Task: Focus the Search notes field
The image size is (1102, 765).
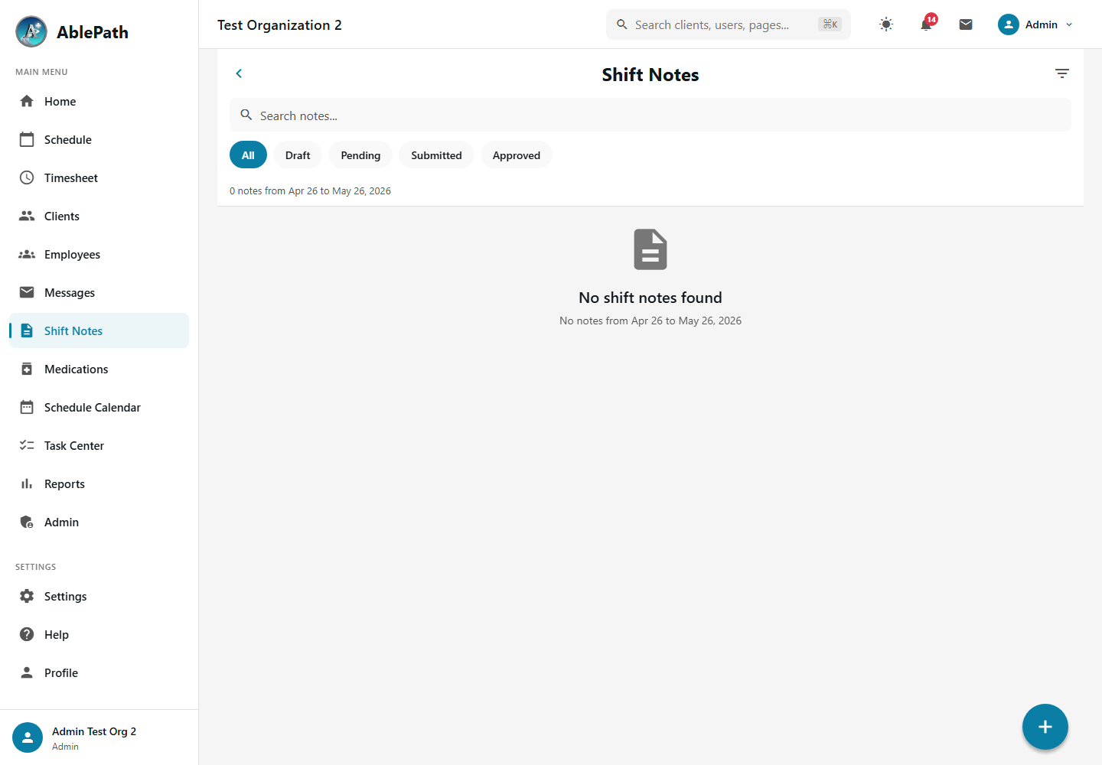Action: pos(650,115)
